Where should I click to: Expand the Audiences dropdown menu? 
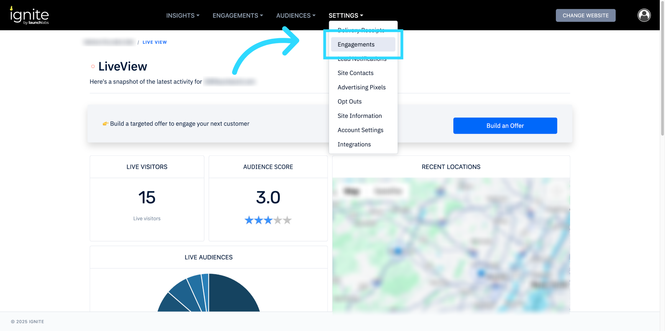295,15
